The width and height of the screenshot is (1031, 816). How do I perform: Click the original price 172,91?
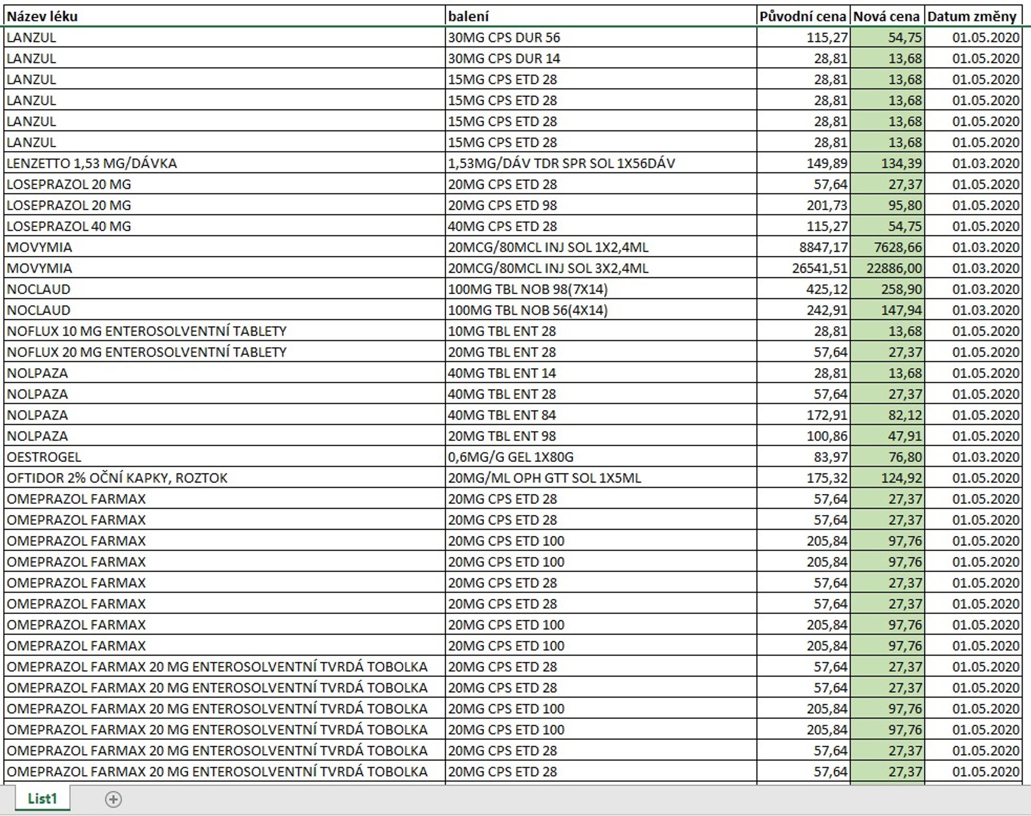[804, 415]
